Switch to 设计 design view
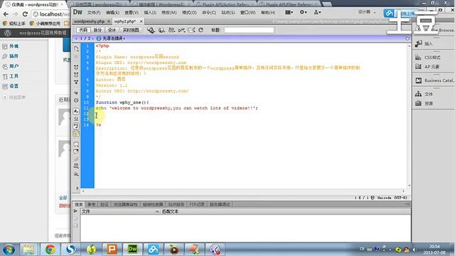Image resolution: width=455 pixels, height=256 pixels. pos(112,30)
